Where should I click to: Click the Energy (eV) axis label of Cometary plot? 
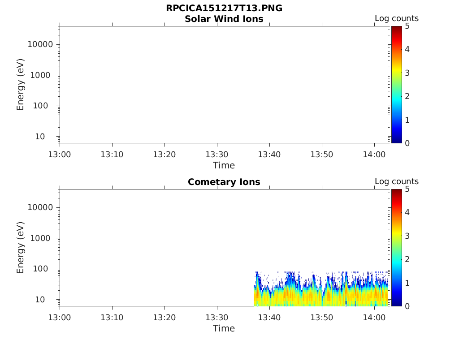[x=20, y=247]
